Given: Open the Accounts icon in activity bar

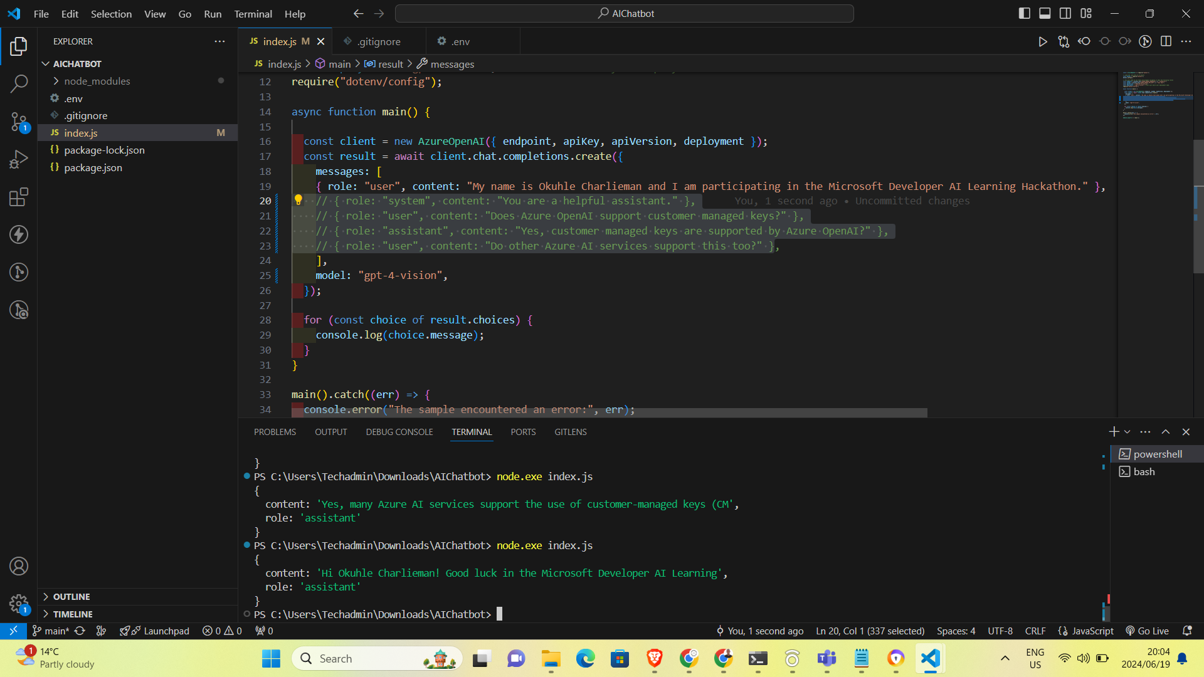Looking at the screenshot, I should tap(19, 566).
